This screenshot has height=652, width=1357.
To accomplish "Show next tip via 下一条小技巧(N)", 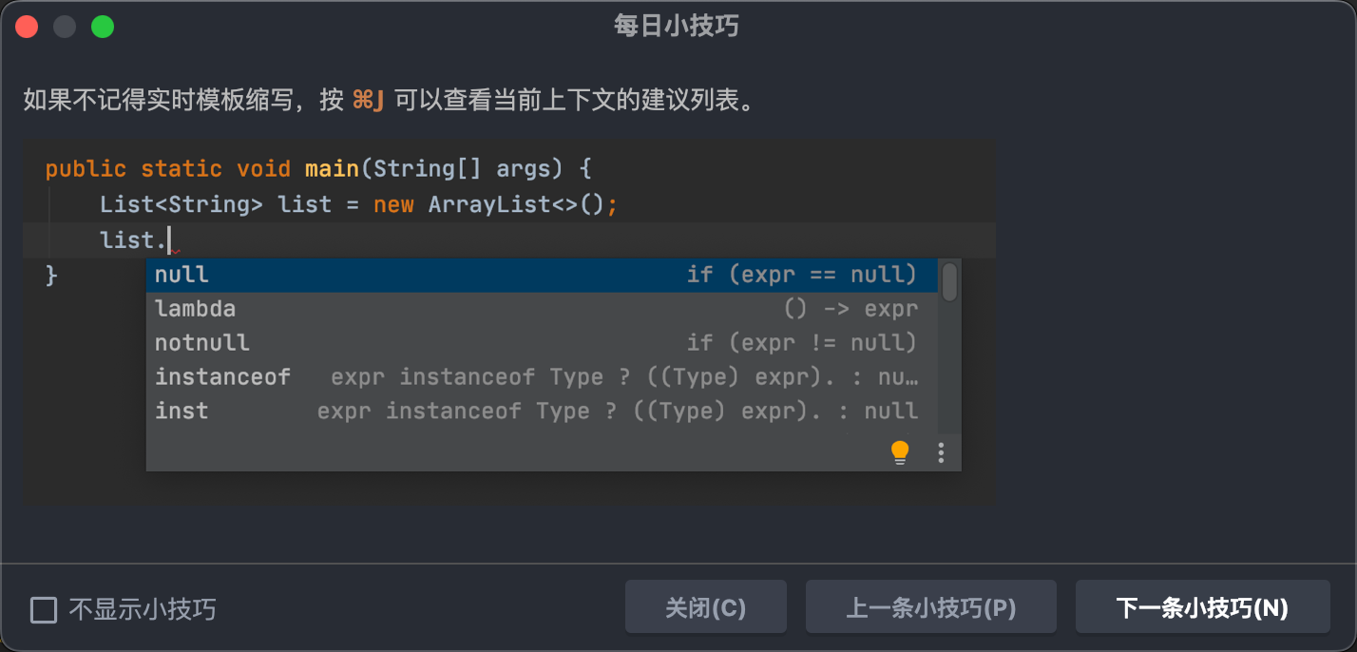I will click(x=1202, y=607).
